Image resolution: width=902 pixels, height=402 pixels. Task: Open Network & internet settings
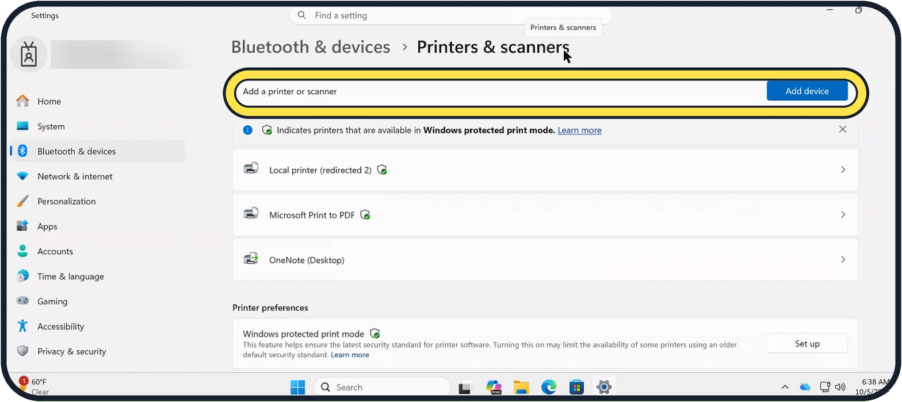(x=97, y=176)
